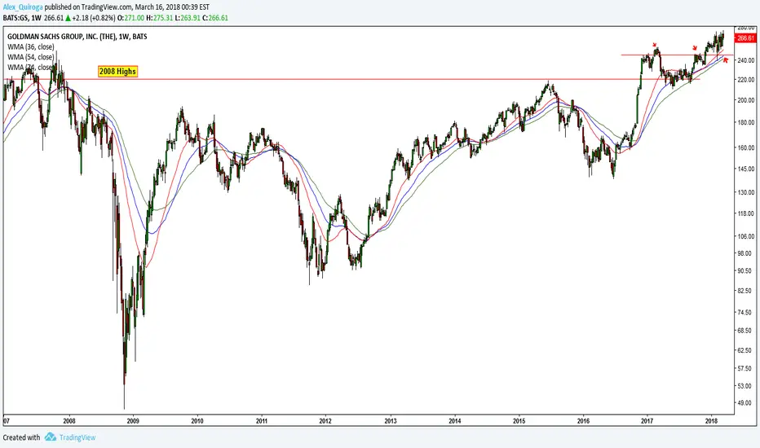Click the low value 'L:263.91'
The height and width of the screenshot is (448, 760).
point(188,18)
